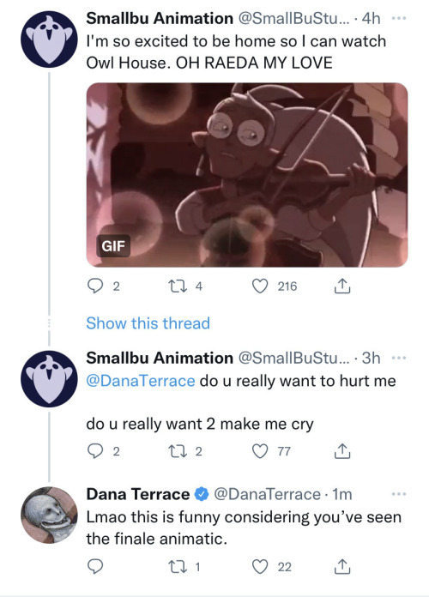Share the Owl House GIF tweet
429x597 pixels.
pyautogui.click(x=342, y=286)
